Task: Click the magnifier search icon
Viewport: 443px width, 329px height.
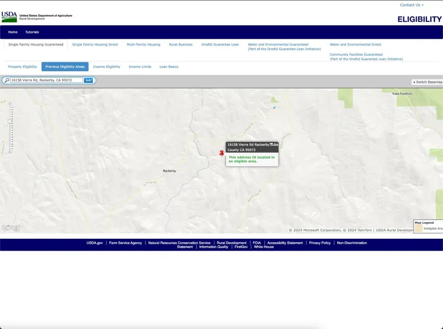Action: tap(6, 81)
